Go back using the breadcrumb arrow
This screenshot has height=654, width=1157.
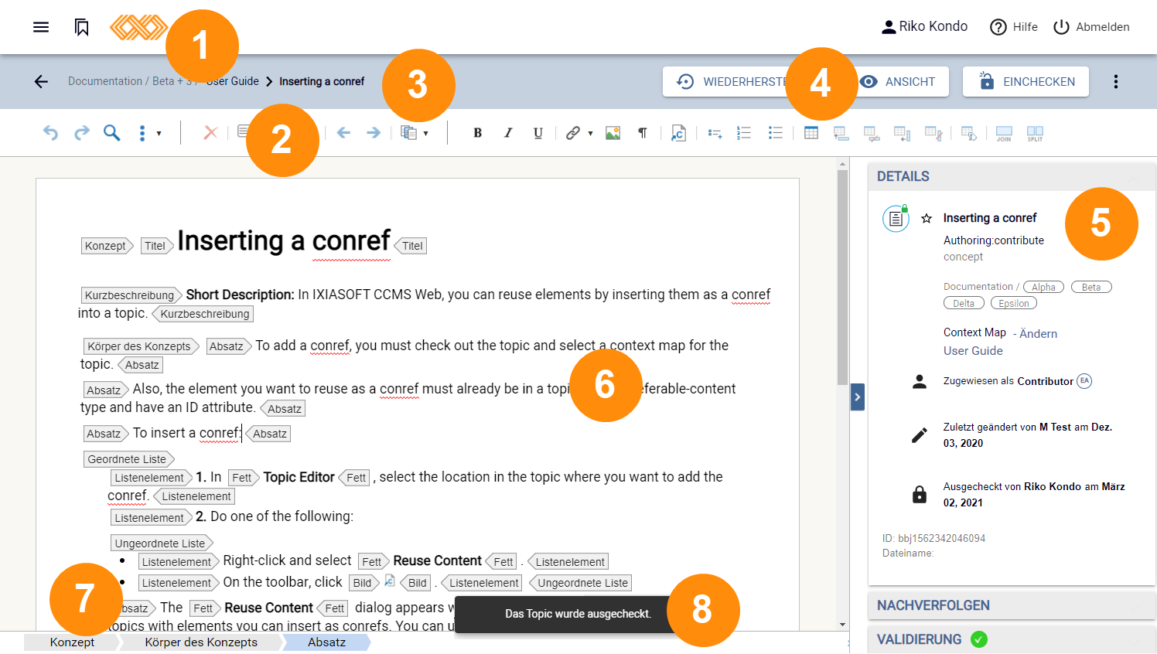click(41, 81)
